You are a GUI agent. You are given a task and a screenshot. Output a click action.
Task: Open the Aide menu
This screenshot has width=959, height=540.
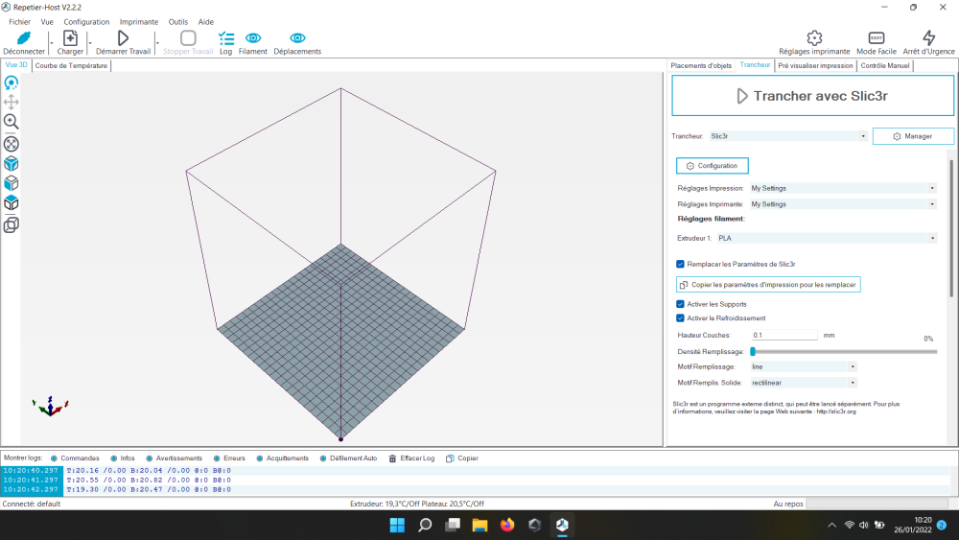(205, 22)
